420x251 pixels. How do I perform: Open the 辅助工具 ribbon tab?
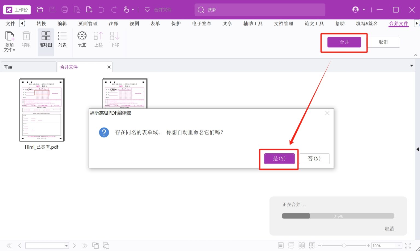tap(253, 24)
